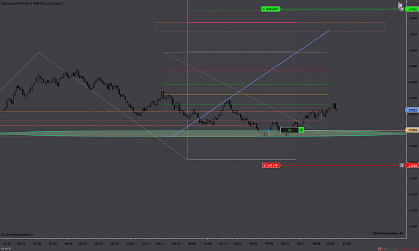The width and height of the screenshot is (419, 251).
Task: Click the Tick counter indicator label
Action: click(32, 3)
